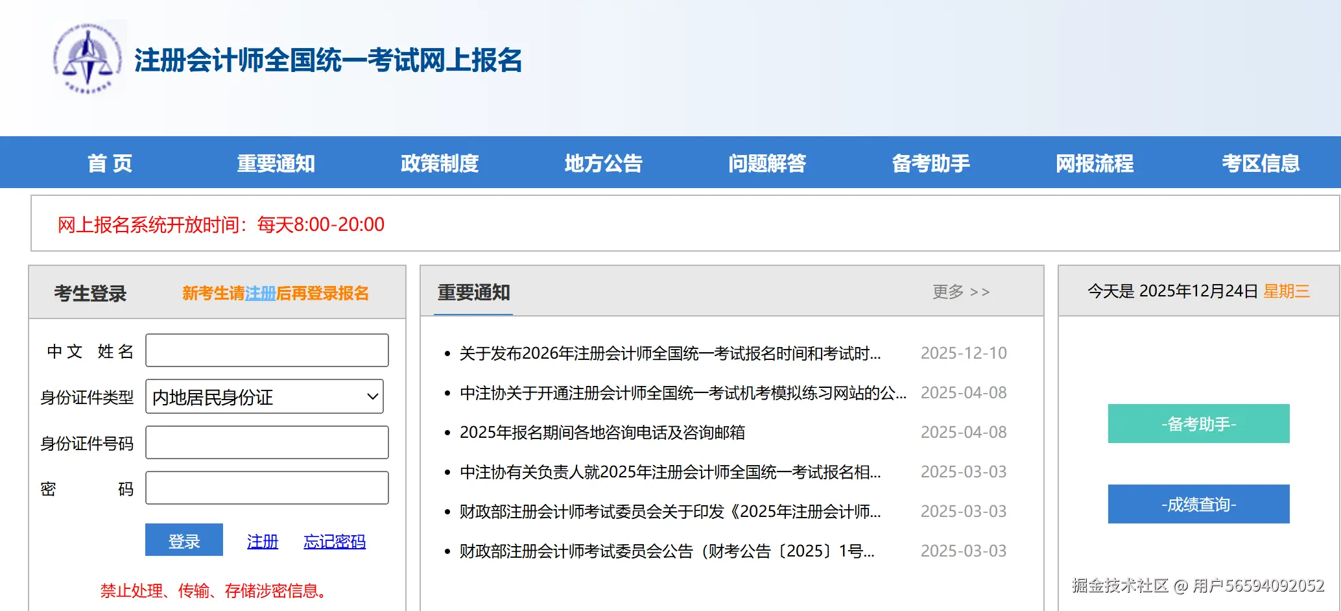The width and height of the screenshot is (1341, 611).
Task: Open the 网报流程 navigation item
Action: 1095,163
